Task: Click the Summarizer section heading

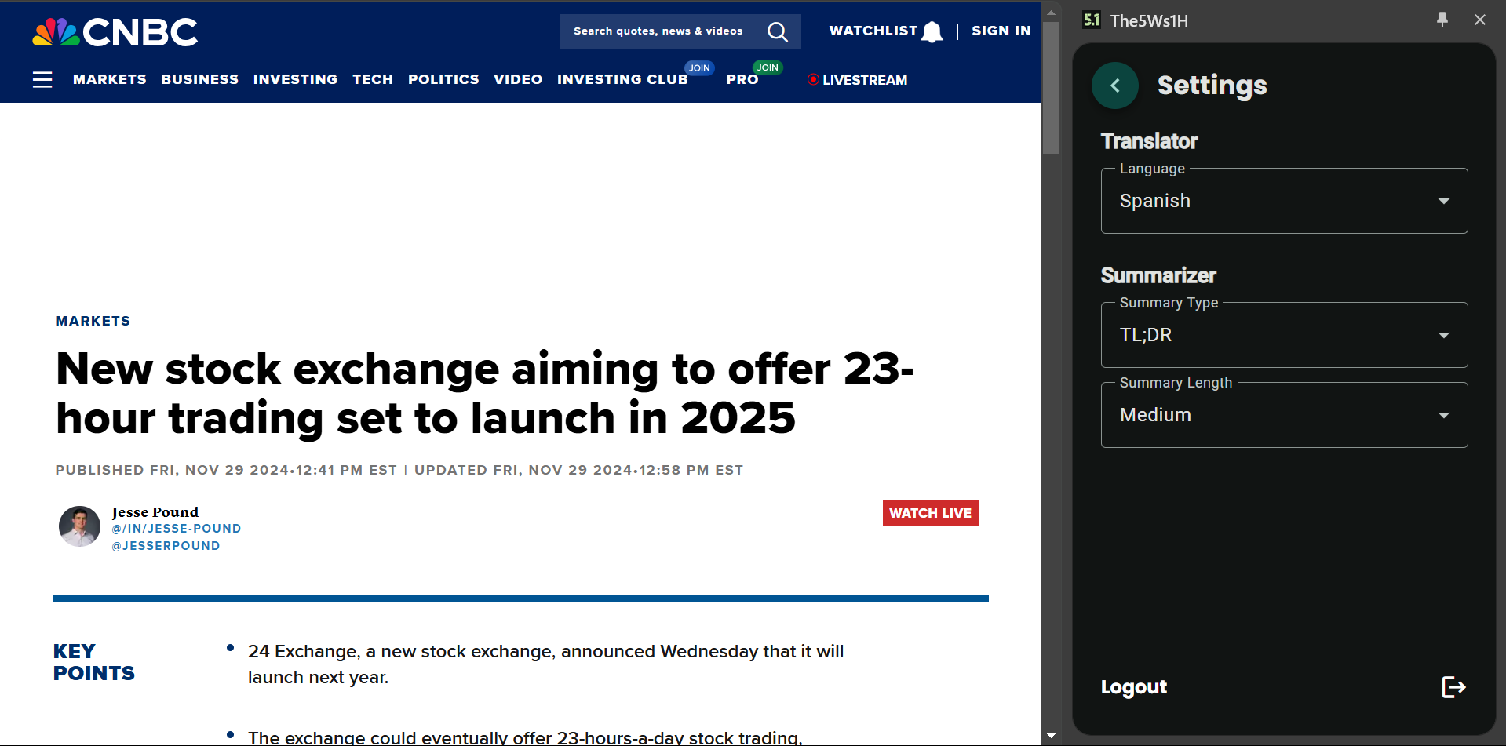Action: pyautogui.click(x=1158, y=275)
